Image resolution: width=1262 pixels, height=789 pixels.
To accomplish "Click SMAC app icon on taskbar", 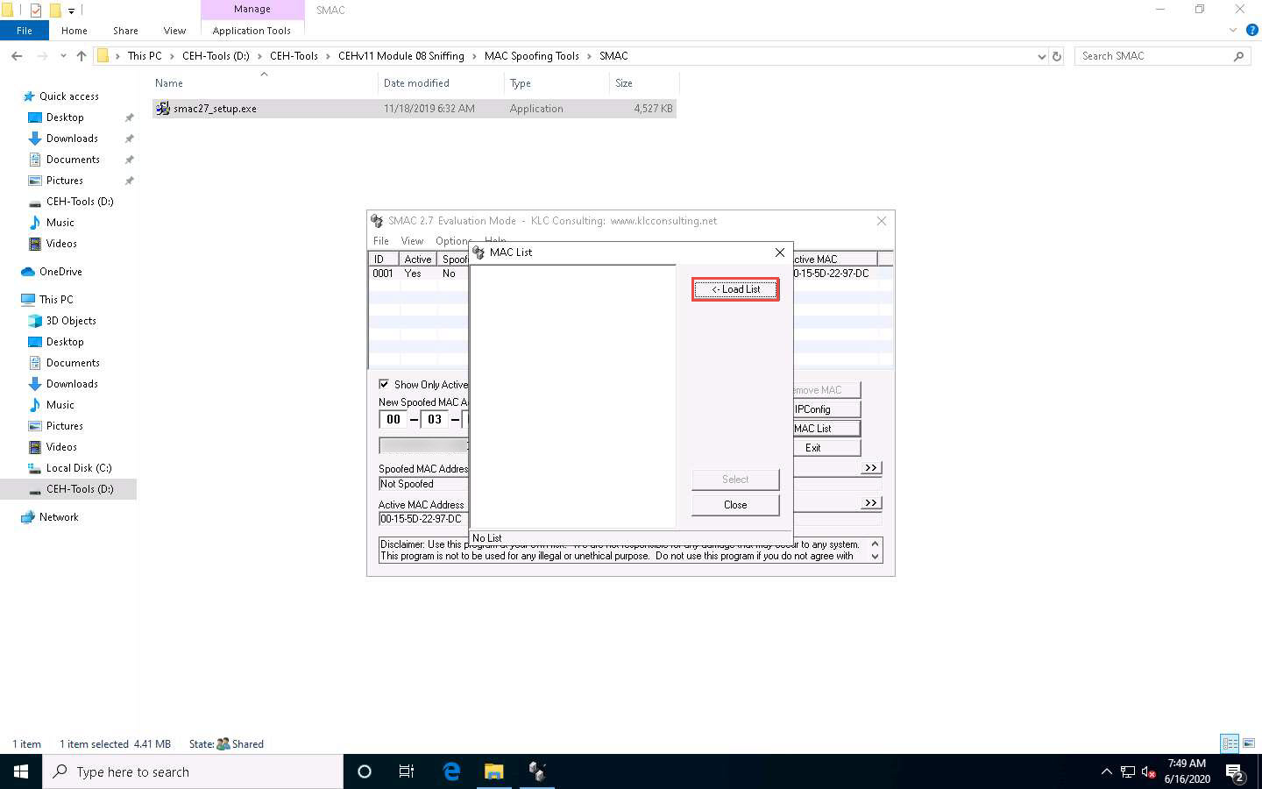I will pyautogui.click(x=537, y=771).
